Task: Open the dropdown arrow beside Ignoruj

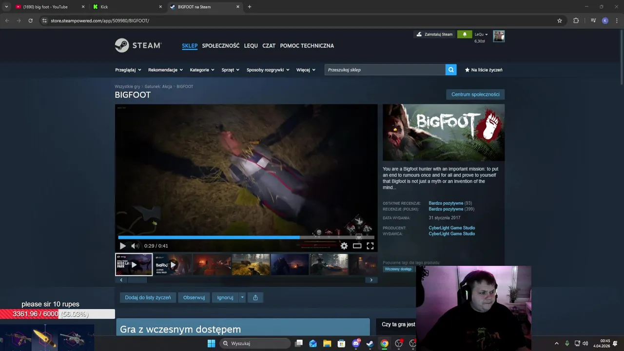Action: (242, 297)
